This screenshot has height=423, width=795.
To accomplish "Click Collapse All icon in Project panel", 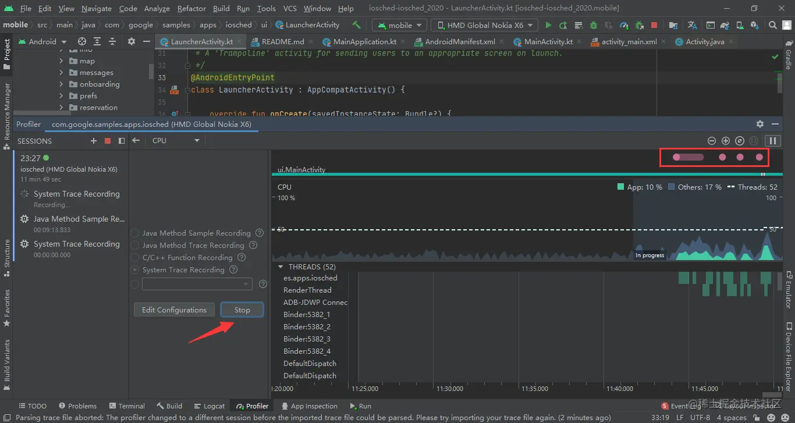I will click(112, 41).
